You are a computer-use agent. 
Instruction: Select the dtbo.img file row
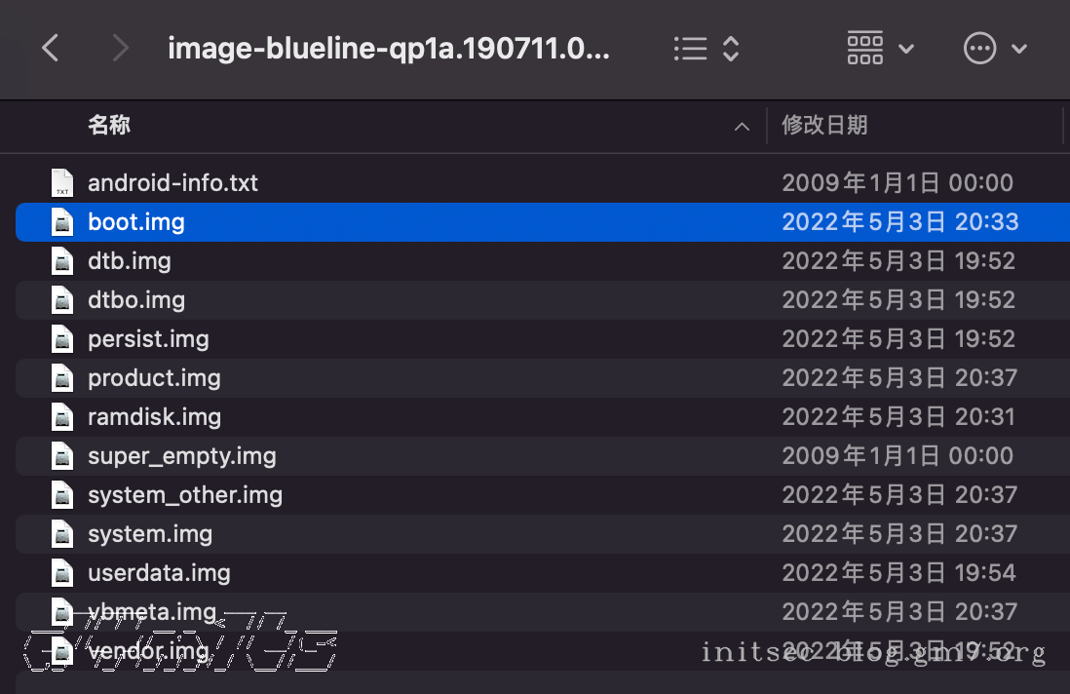[x=136, y=300]
